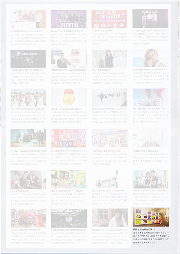180x254 pixels.
Task: Open the PETIT BATEAU storefront photo
Action: click(x=110, y=138)
